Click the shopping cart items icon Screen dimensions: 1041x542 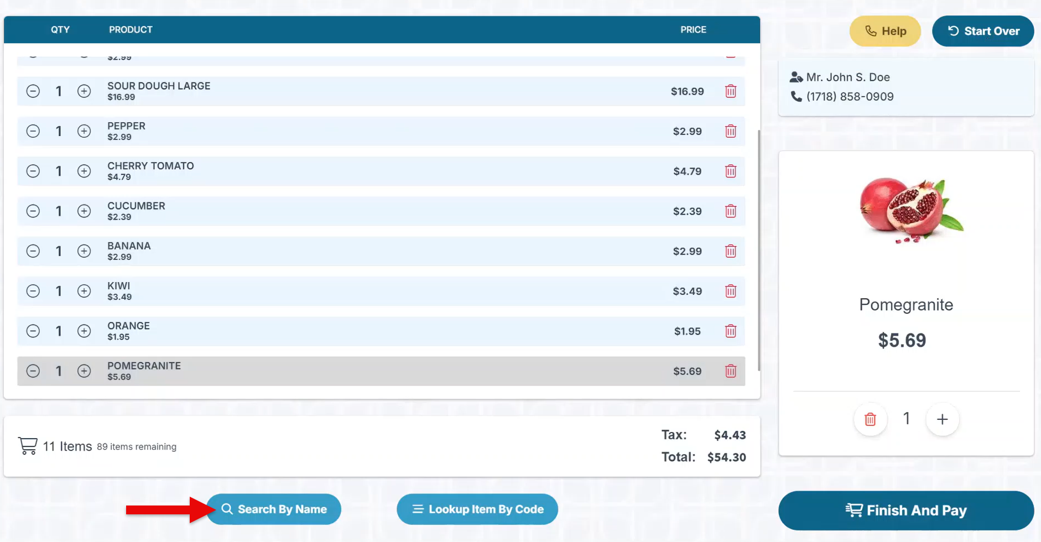pos(28,446)
